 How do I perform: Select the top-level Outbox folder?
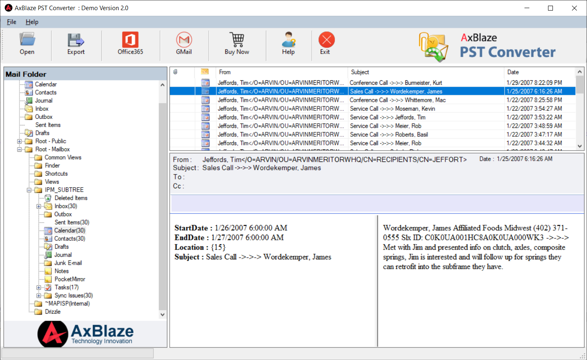click(44, 117)
